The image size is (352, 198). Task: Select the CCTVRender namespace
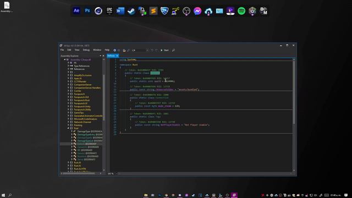(80, 81)
